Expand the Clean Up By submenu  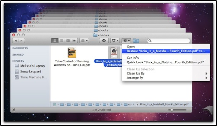click(x=166, y=74)
